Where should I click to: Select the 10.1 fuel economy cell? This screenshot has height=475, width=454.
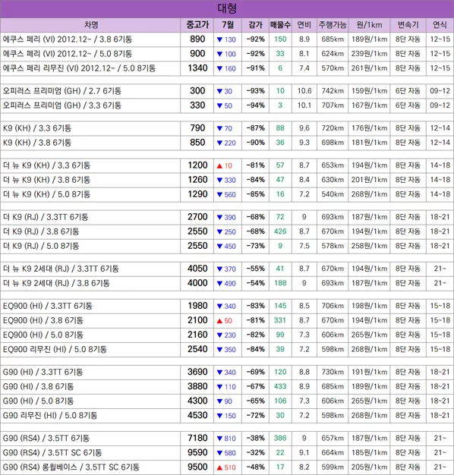(304, 105)
